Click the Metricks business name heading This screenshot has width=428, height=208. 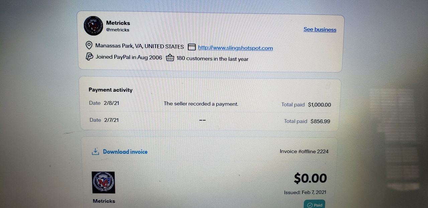point(118,23)
